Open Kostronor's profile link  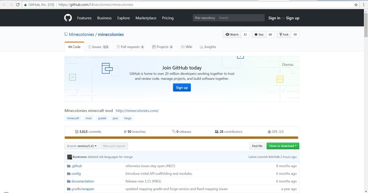(x=80, y=157)
